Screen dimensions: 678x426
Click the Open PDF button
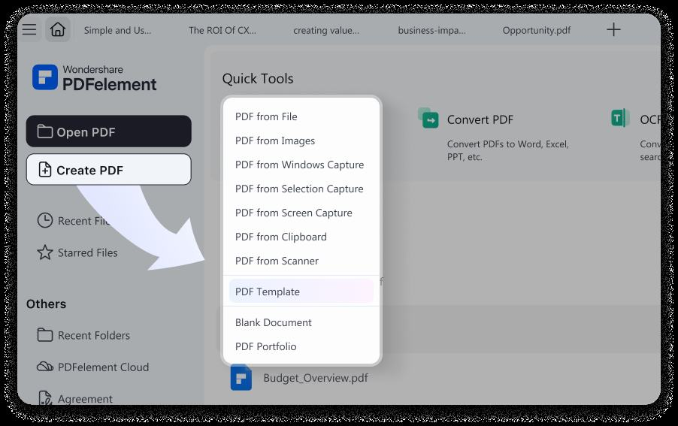pyautogui.click(x=108, y=131)
